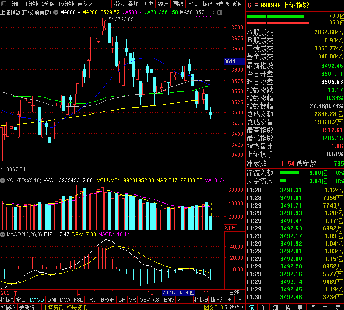Click the 2021/10/14/四 date marker
Image resolution: width=344 pixels, height=310 pixels.
(x=178, y=293)
